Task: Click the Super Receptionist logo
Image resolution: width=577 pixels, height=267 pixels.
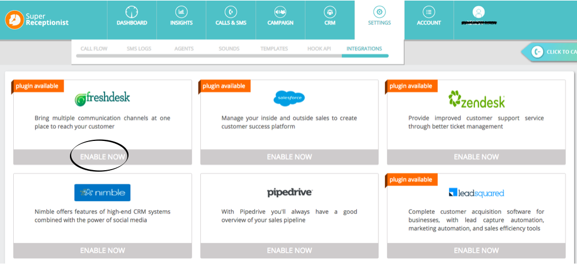Action: (x=37, y=19)
